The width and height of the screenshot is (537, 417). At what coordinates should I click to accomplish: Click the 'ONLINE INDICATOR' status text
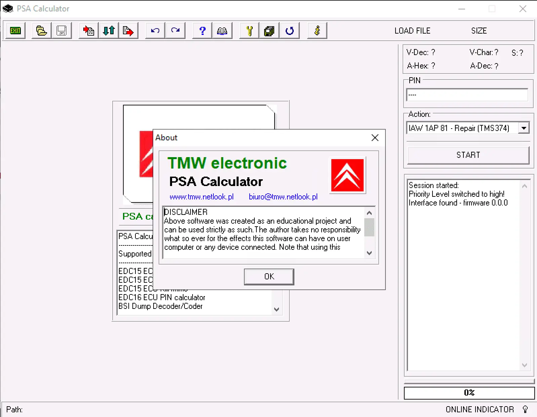[480, 410]
